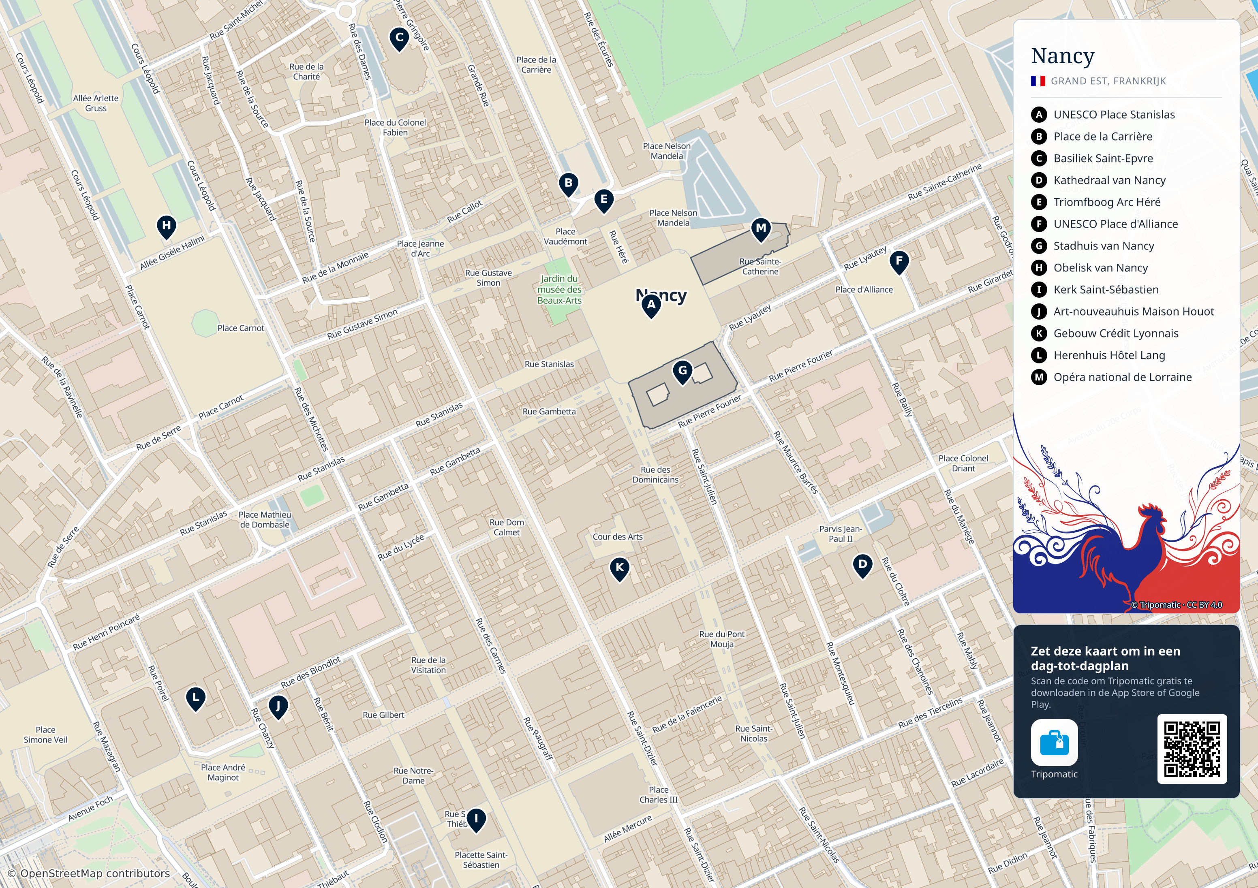Click the legend text 'Place de la Carrière'

[1102, 137]
